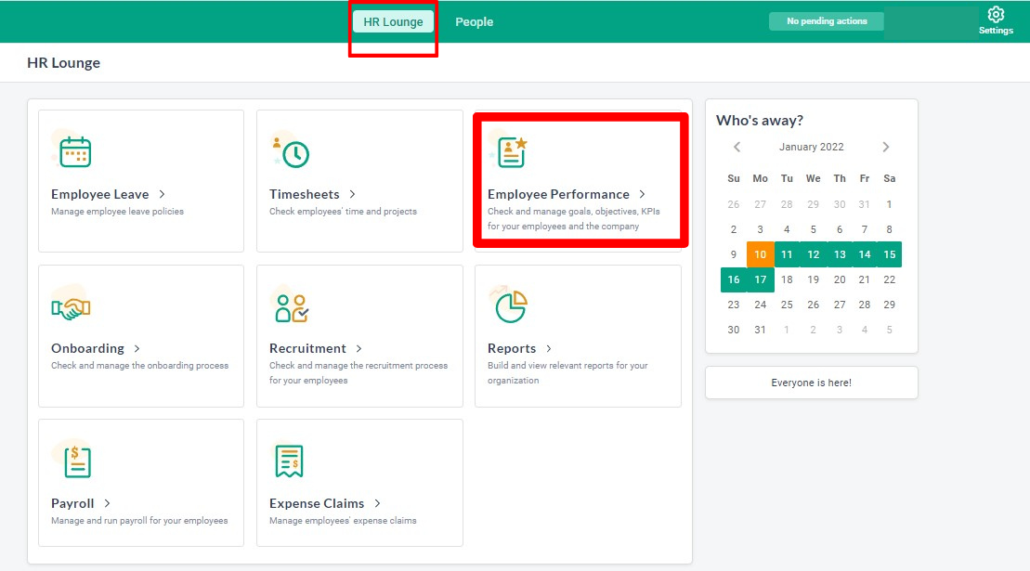Click 'Manage employees' expense claims' description
Image resolution: width=1030 pixels, height=571 pixels.
pyautogui.click(x=343, y=521)
